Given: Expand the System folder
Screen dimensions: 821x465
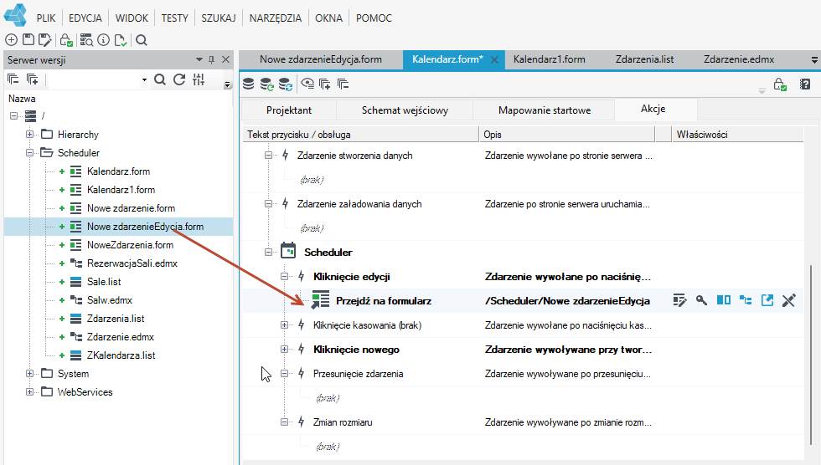Looking at the screenshot, I should [x=30, y=374].
